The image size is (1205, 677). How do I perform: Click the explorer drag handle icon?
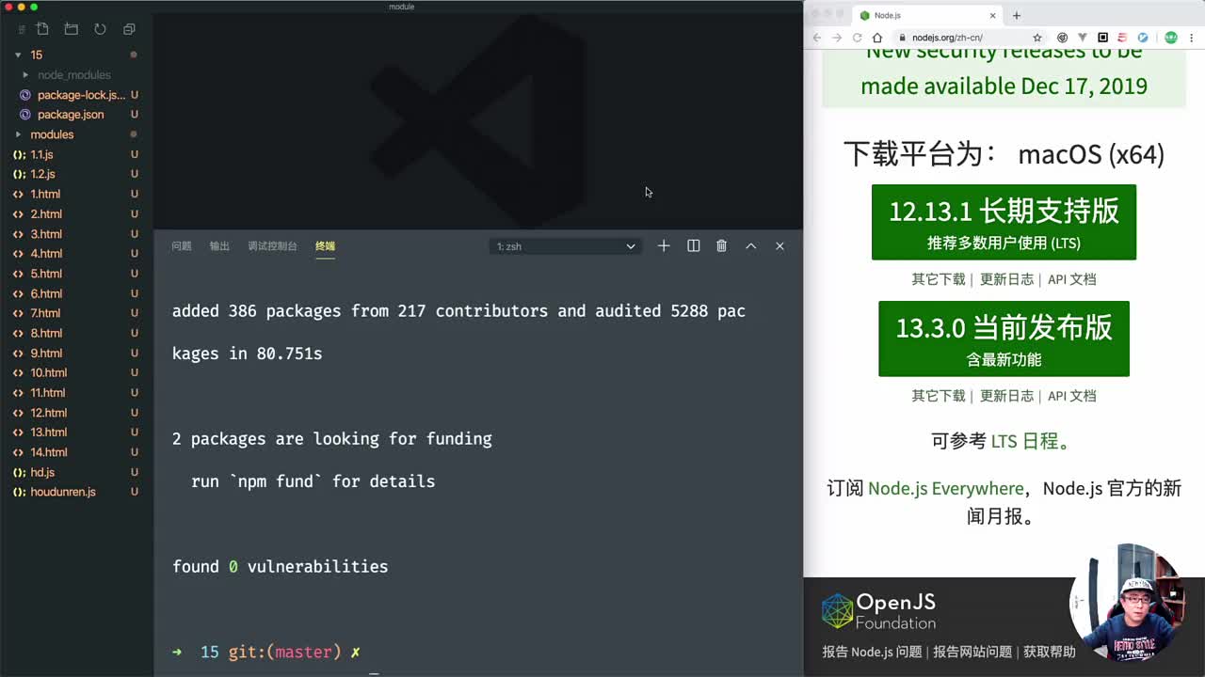[22, 30]
